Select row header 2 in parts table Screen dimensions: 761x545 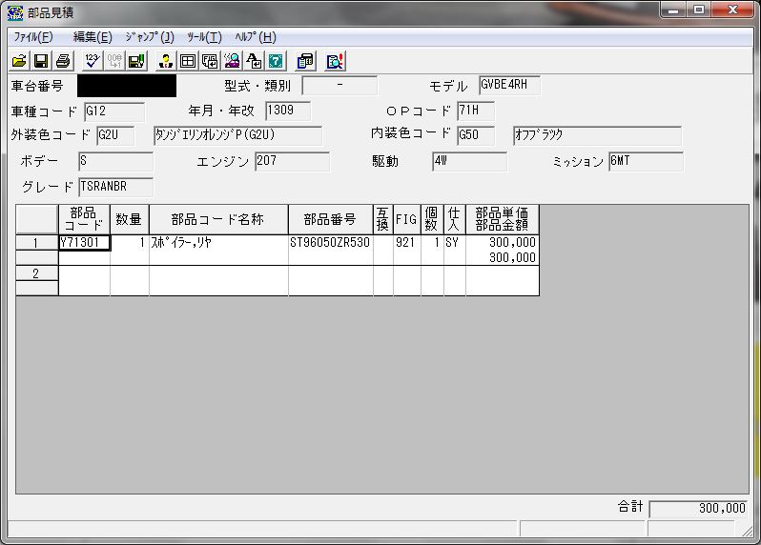coord(36,273)
